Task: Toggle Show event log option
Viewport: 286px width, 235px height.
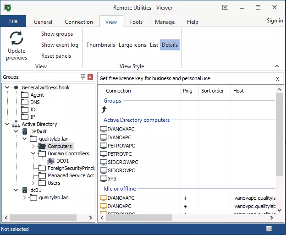Action: point(60,45)
